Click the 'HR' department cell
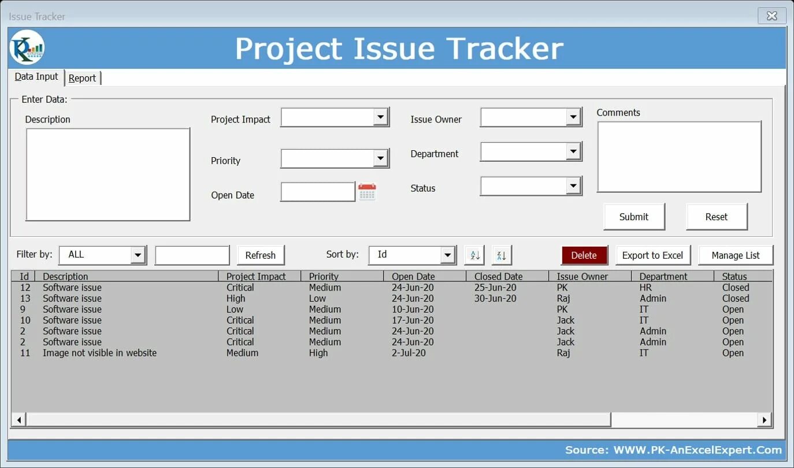794x468 pixels. click(646, 287)
